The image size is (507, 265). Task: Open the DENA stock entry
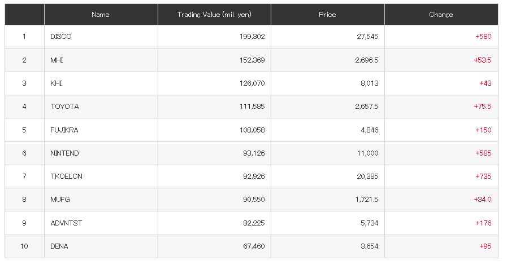pyautogui.click(x=59, y=246)
